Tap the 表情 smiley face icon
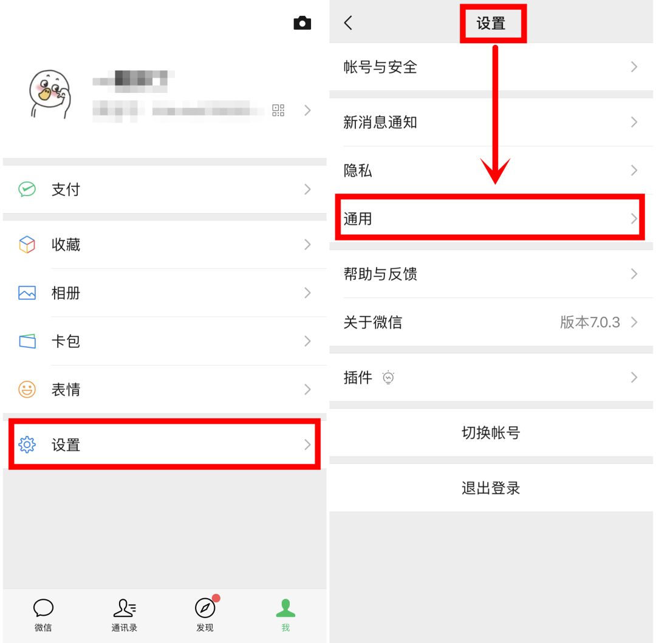The width and height of the screenshot is (656, 643). pos(27,390)
